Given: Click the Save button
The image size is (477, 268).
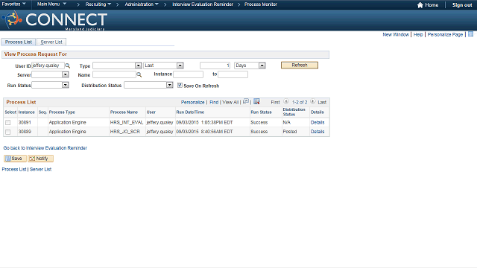Looking at the screenshot, I should tap(15, 159).
